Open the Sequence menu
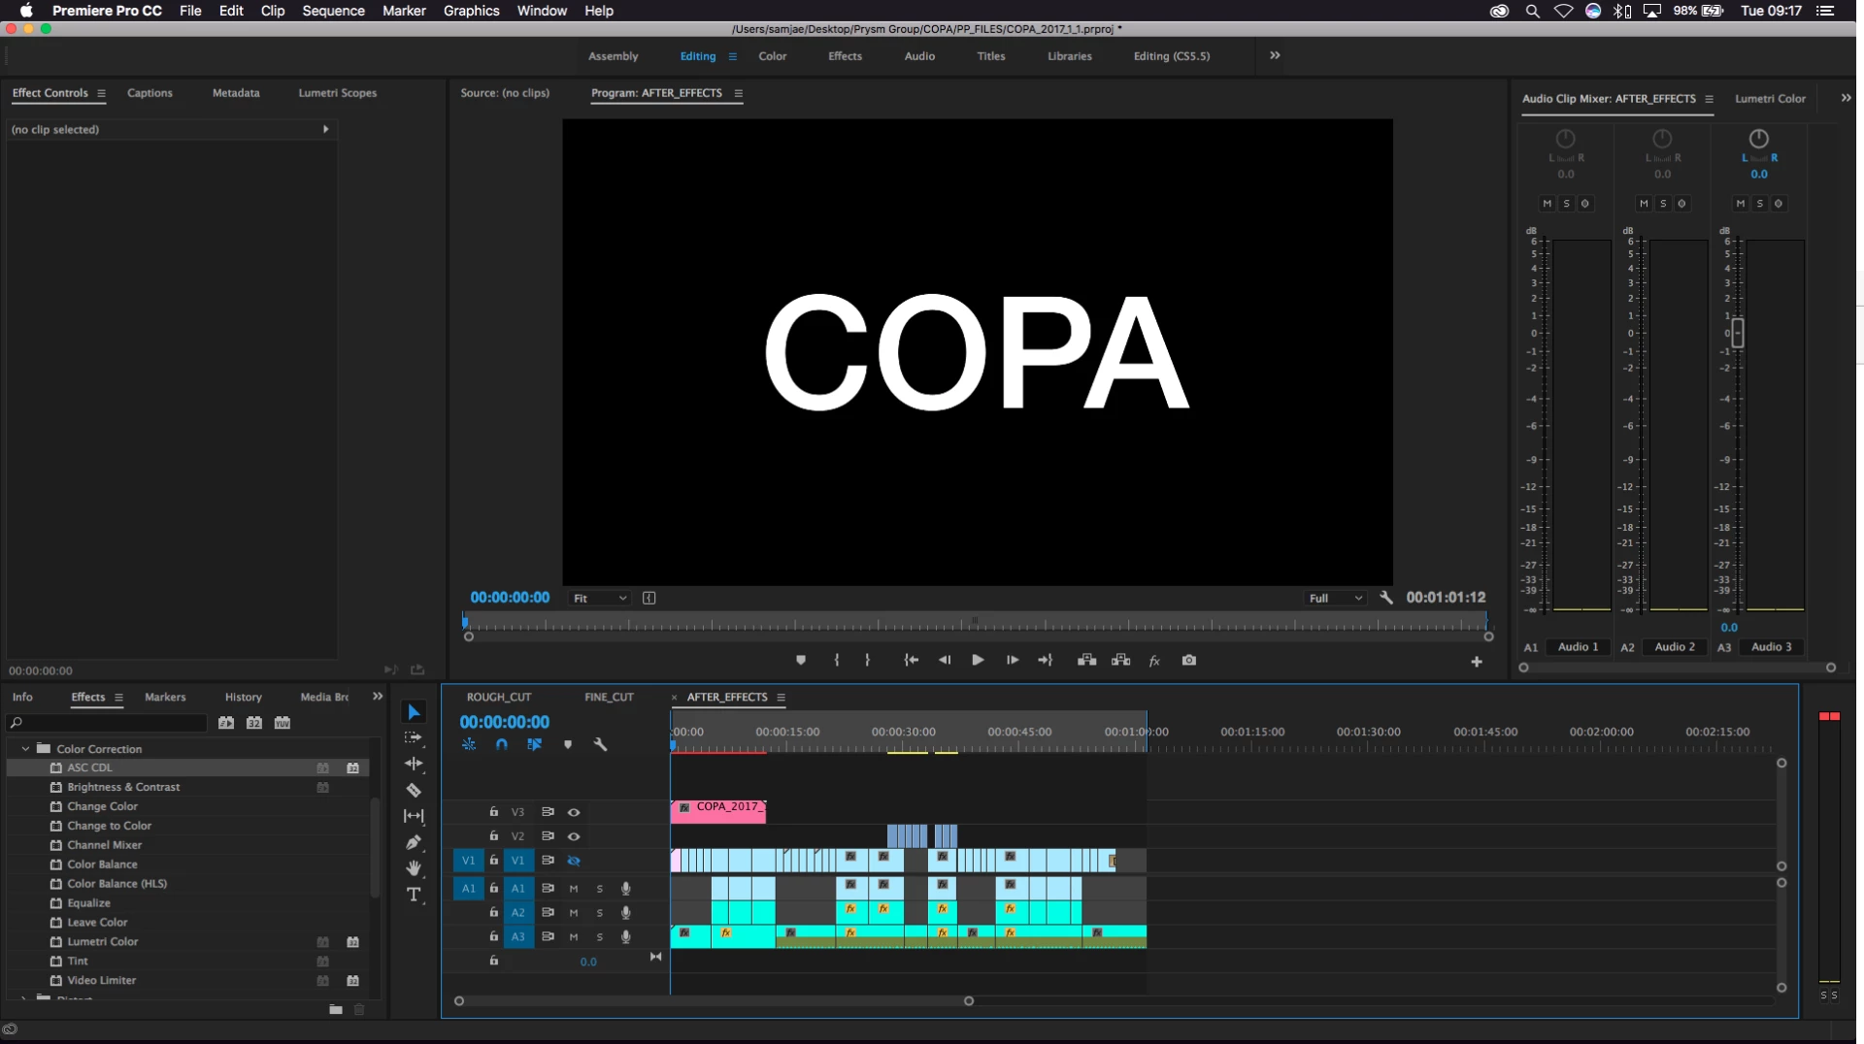Screen dimensions: 1864x1044 pyautogui.click(x=333, y=11)
